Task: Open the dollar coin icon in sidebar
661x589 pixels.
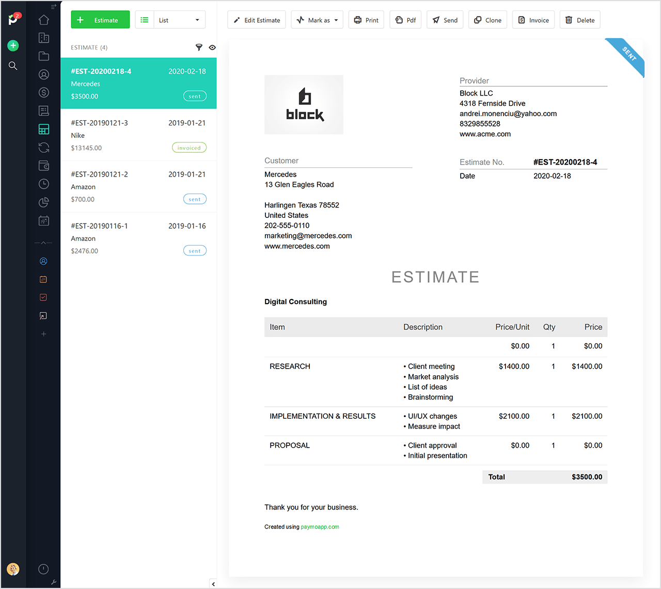Action: (x=44, y=92)
